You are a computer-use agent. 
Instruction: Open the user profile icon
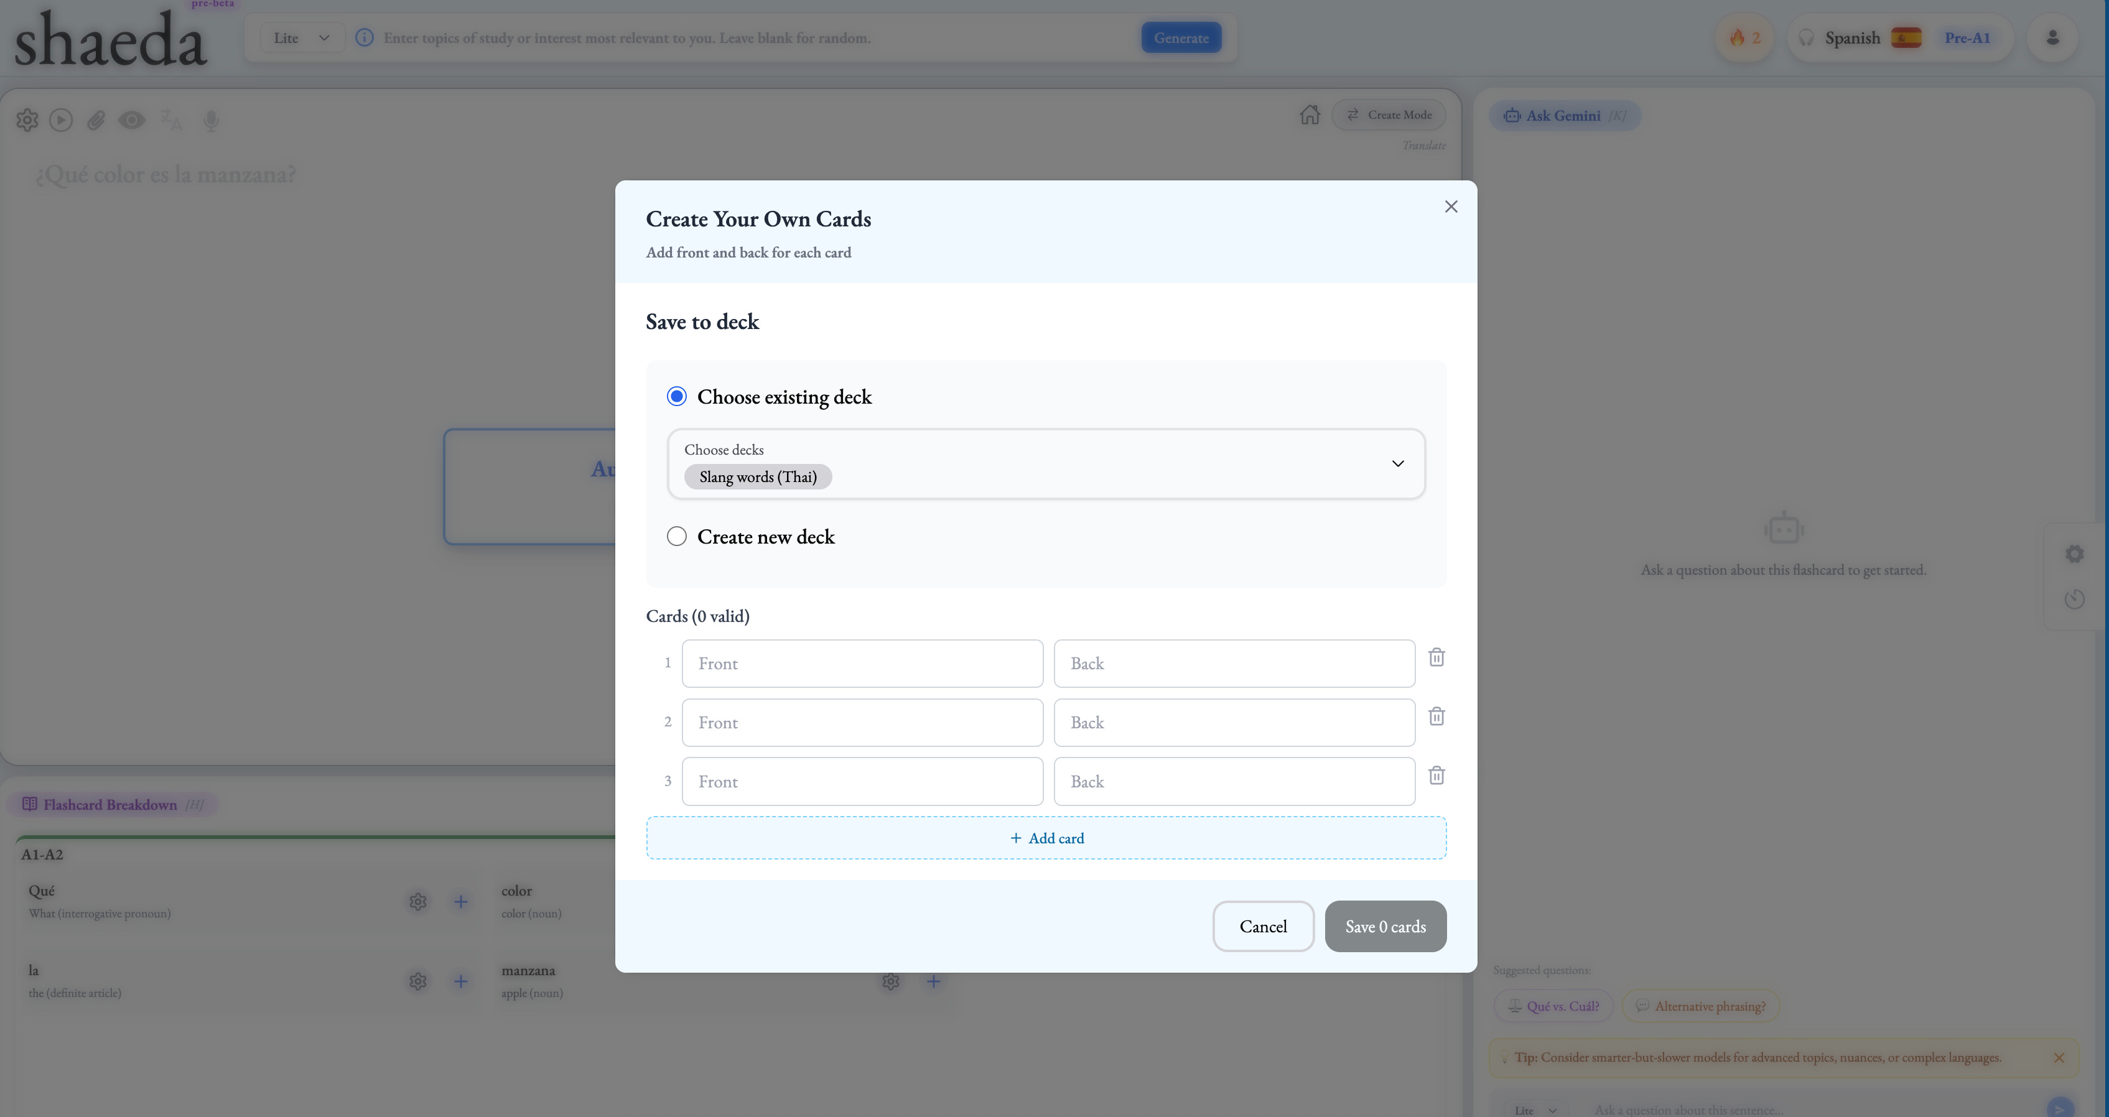[x=2052, y=38]
